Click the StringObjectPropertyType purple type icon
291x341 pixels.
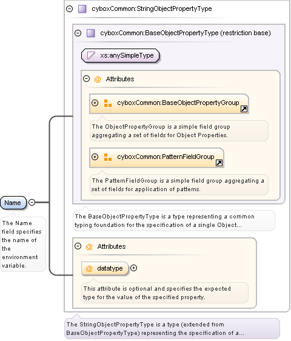(x=82, y=9)
